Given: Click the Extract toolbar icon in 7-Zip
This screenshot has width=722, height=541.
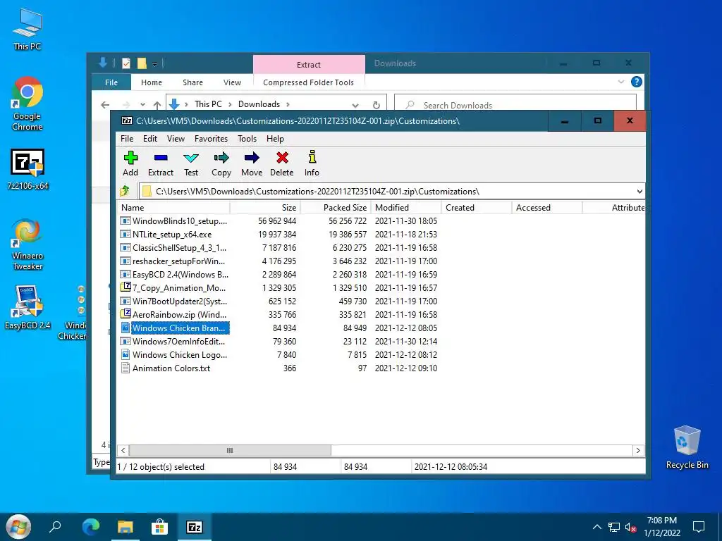Looking at the screenshot, I should tap(160, 163).
